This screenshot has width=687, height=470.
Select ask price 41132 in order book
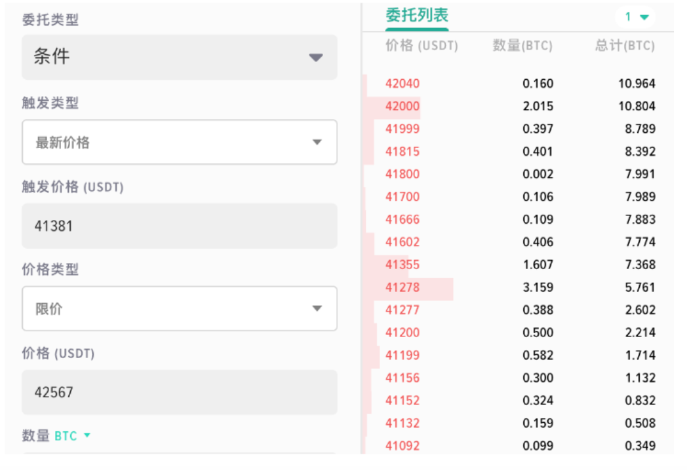(x=402, y=423)
